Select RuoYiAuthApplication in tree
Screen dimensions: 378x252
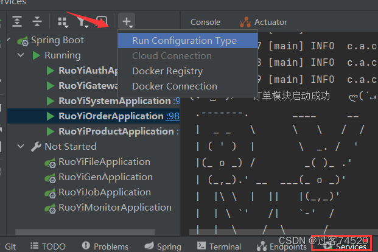[x=88, y=71]
